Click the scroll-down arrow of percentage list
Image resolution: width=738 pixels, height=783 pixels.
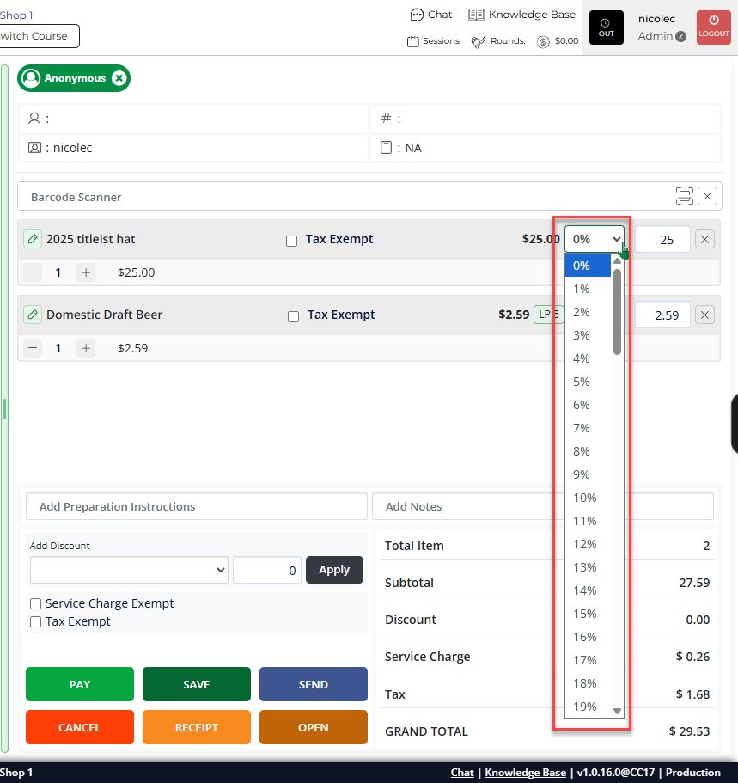pos(617,711)
